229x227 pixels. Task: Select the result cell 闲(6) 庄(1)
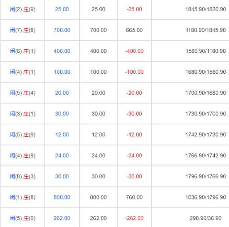(x=23, y=51)
